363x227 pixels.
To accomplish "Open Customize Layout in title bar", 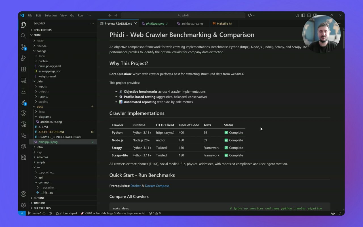I will (x=297, y=15).
